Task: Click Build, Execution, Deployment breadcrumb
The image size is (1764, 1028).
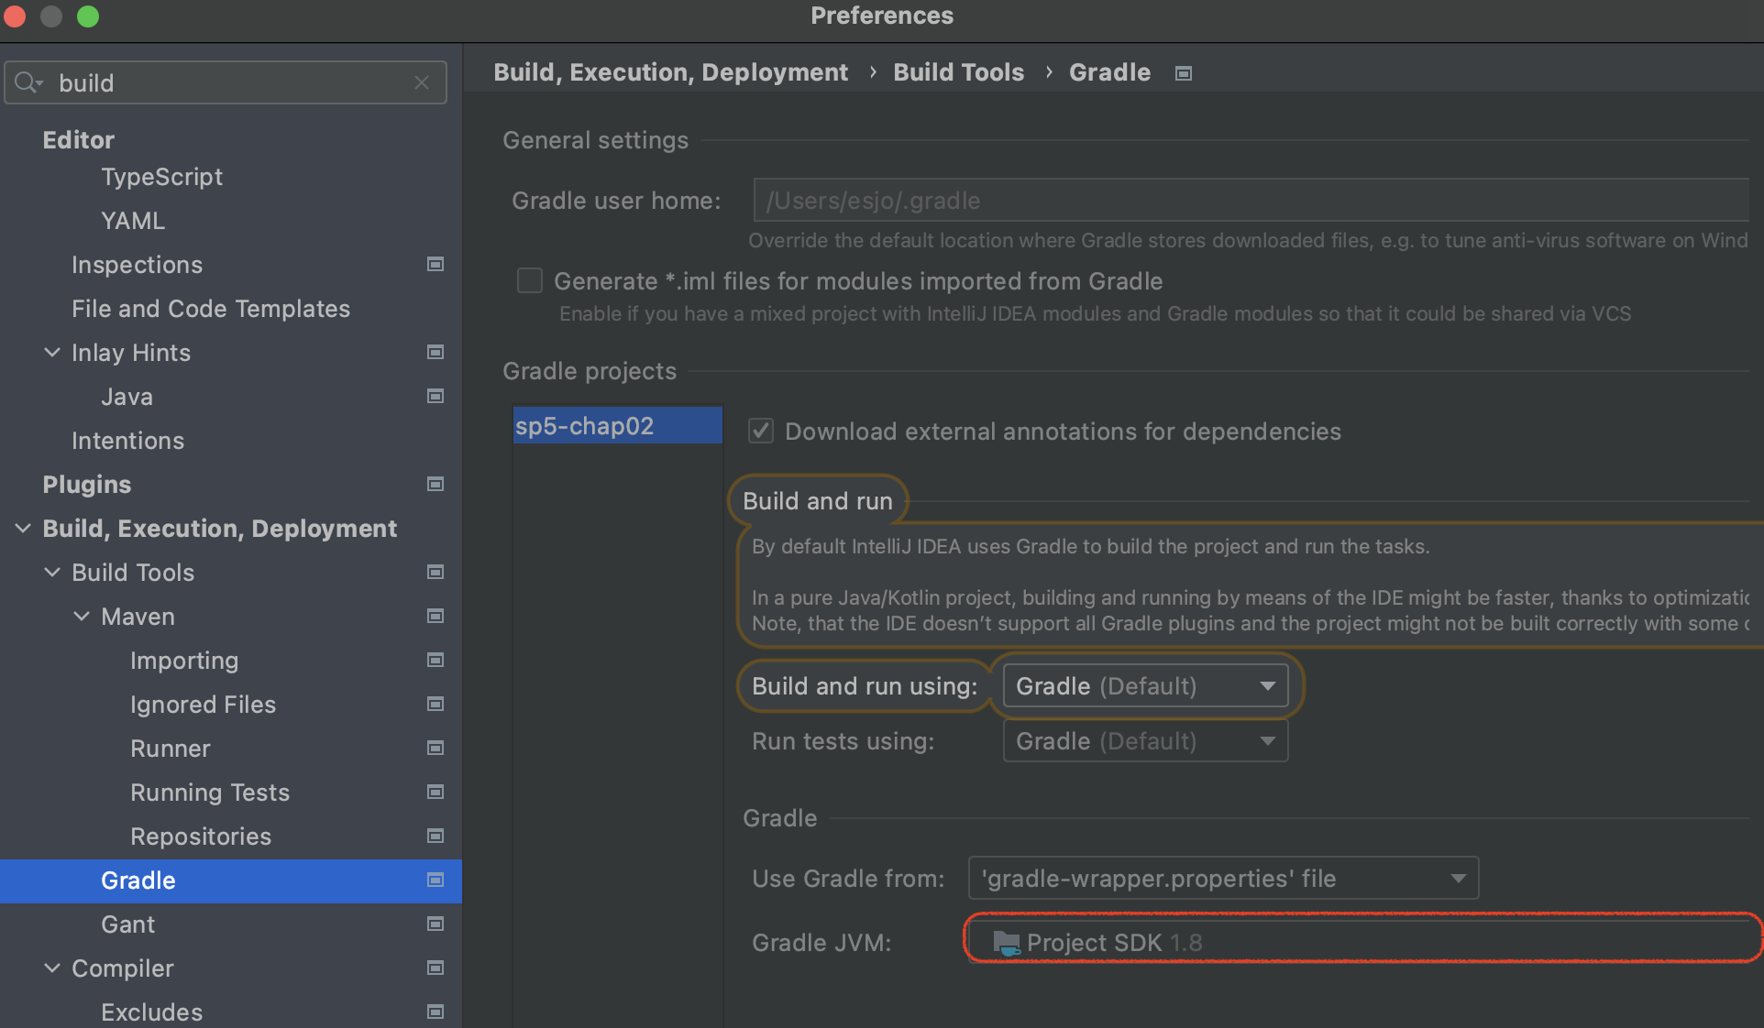Action: 670,71
